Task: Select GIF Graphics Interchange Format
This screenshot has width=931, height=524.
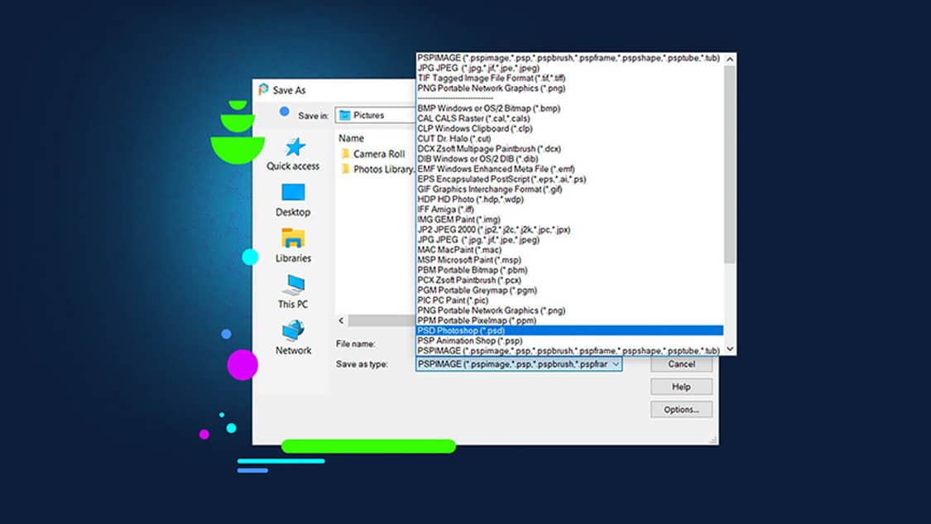Action: pos(569,189)
